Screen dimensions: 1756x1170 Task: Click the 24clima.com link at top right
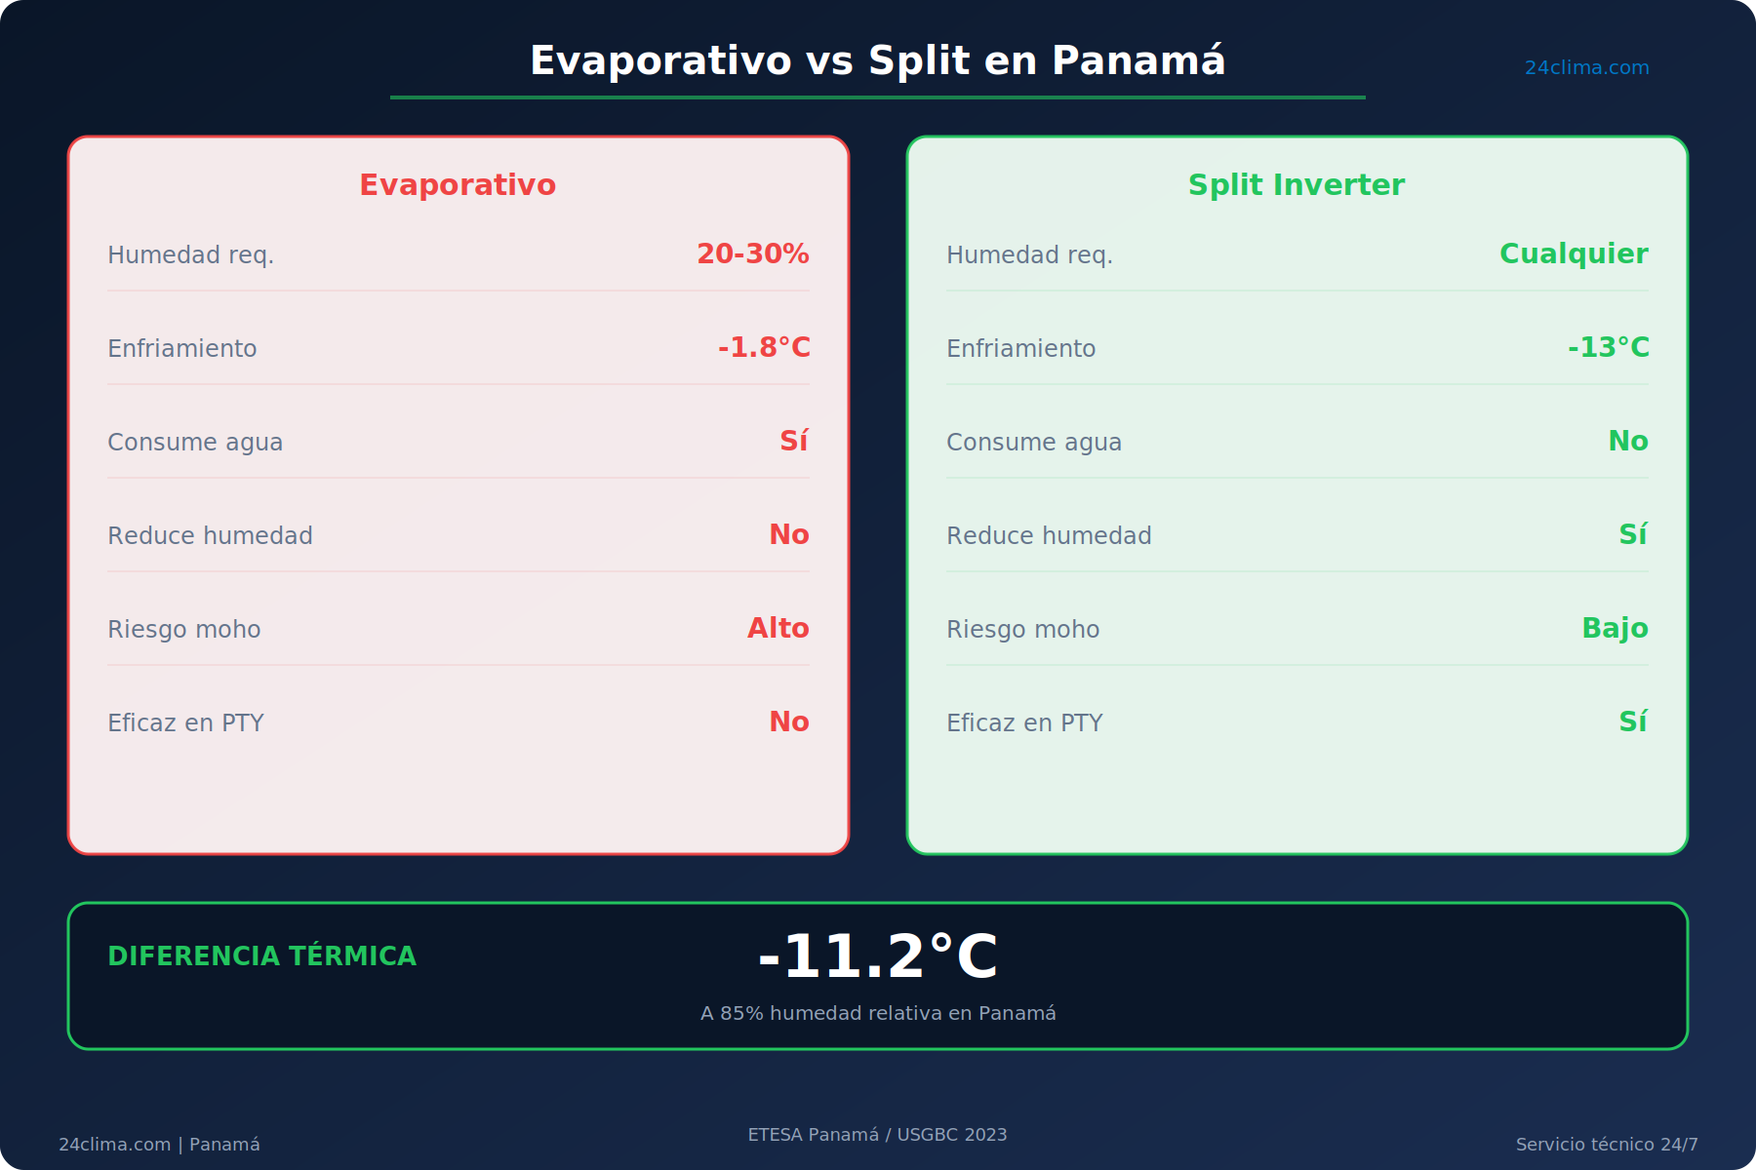pyautogui.click(x=1586, y=68)
